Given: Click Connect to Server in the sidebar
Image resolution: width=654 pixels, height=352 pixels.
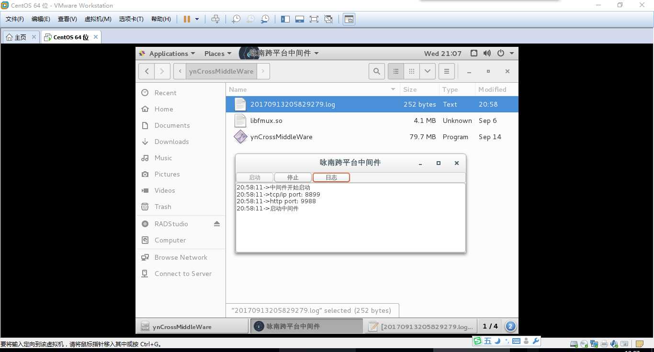Looking at the screenshot, I should (180, 274).
